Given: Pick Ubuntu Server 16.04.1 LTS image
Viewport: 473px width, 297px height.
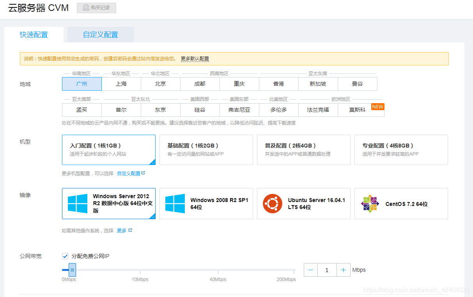Looking at the screenshot, I should [304, 204].
